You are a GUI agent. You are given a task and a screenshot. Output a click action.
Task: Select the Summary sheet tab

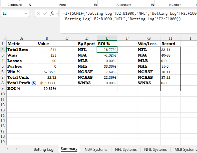(x=69, y=149)
